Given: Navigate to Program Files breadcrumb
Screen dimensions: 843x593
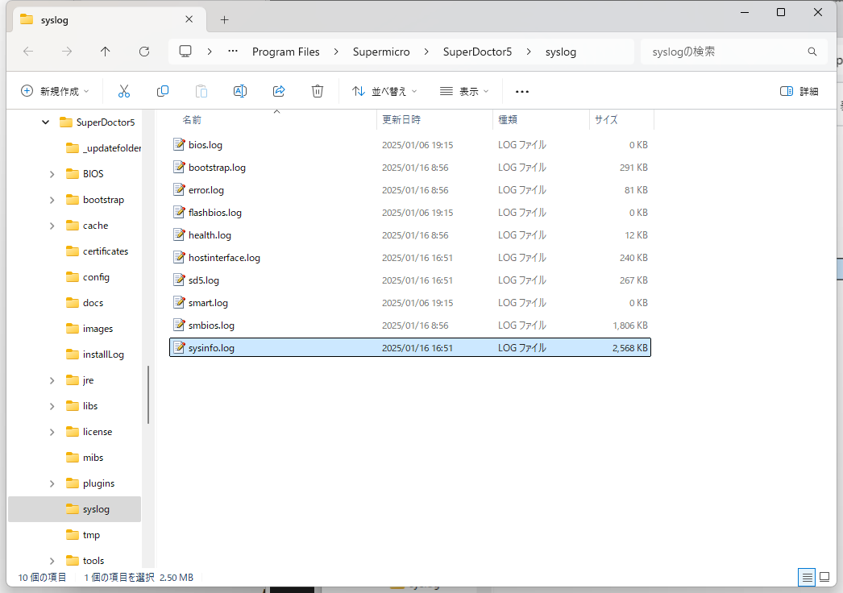Looking at the screenshot, I should [286, 52].
